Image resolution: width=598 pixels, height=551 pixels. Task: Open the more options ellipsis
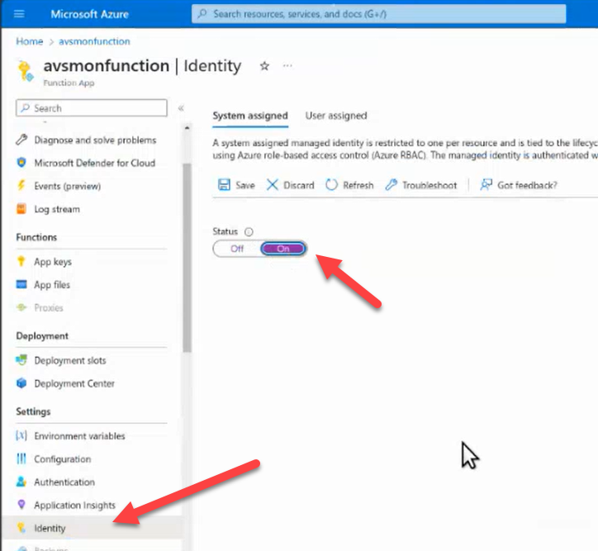287,65
